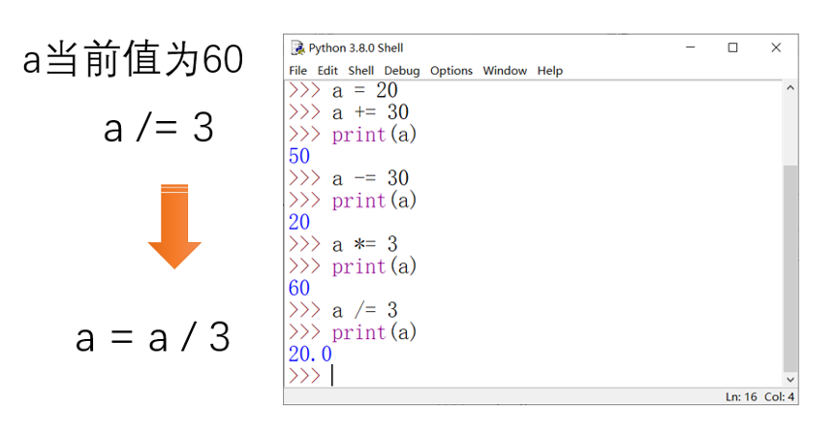Open the Edit menu
838x435 pixels.
[327, 71]
